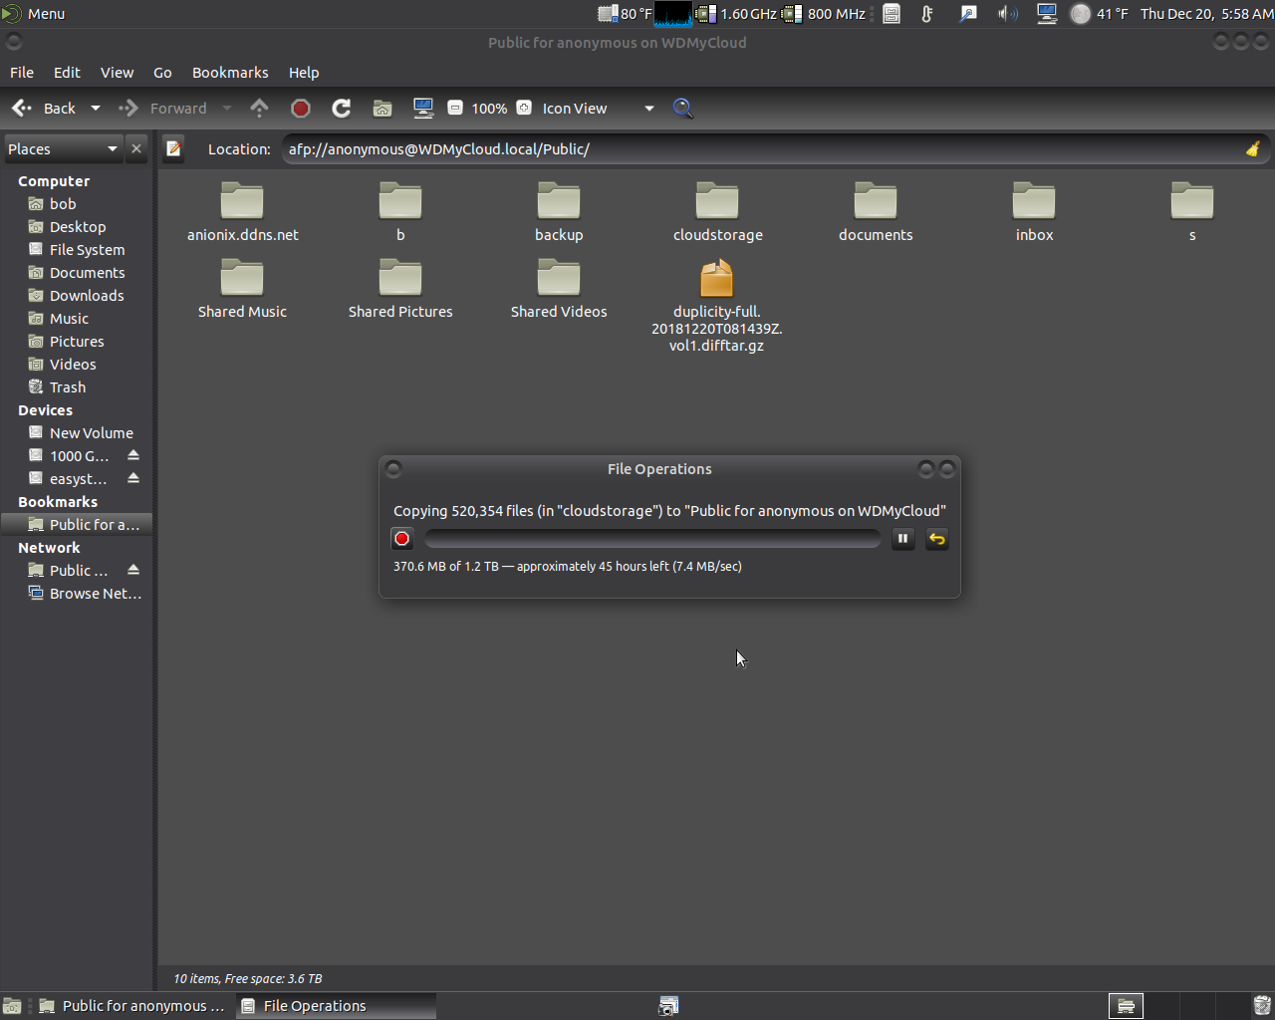1275x1020 pixels.
Task: Click the toolbar search magnifier icon
Action: pos(683,109)
